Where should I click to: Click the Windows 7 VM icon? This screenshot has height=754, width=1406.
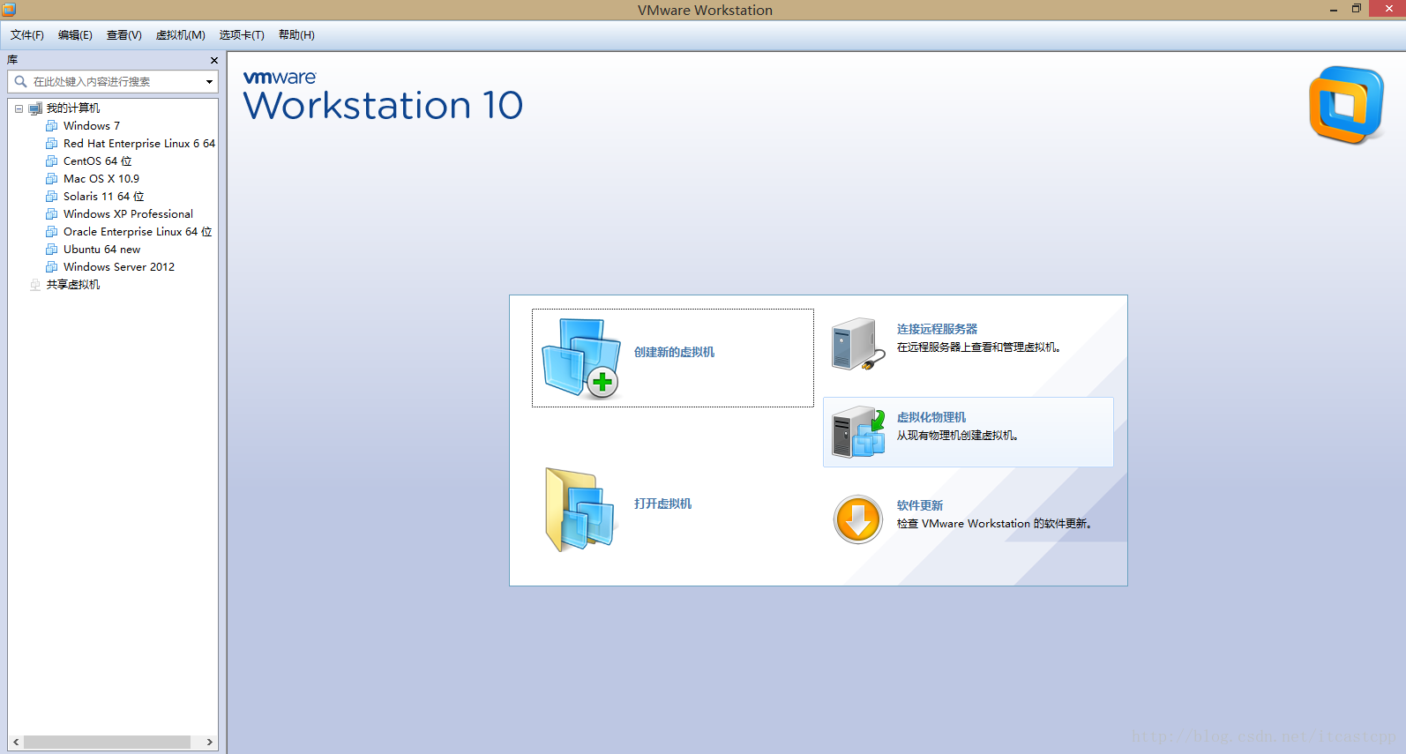pos(52,125)
